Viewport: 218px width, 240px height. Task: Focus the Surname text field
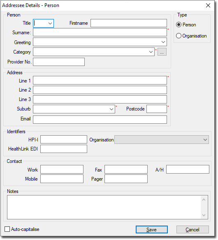[x=100, y=32]
